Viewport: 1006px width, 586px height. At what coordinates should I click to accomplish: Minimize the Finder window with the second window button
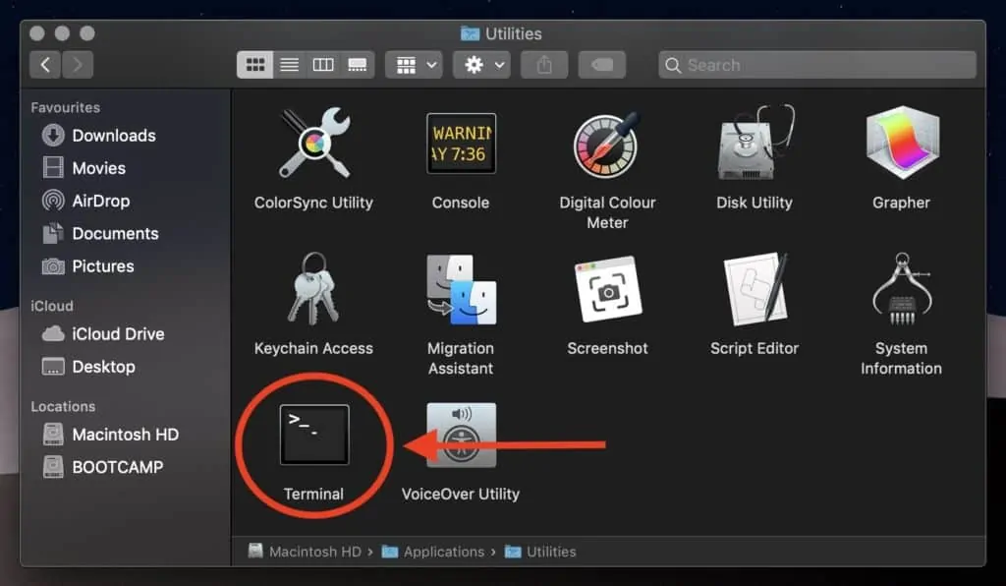click(62, 33)
